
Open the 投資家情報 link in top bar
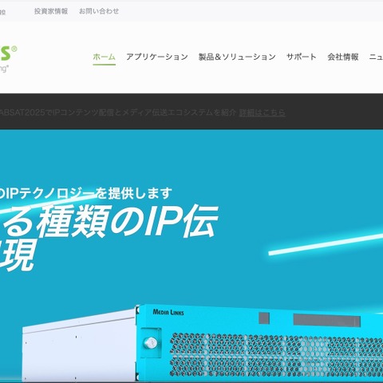51,11
